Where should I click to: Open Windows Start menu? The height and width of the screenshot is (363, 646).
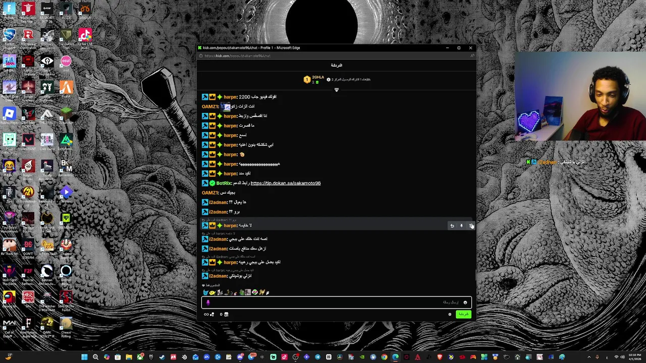(84, 357)
